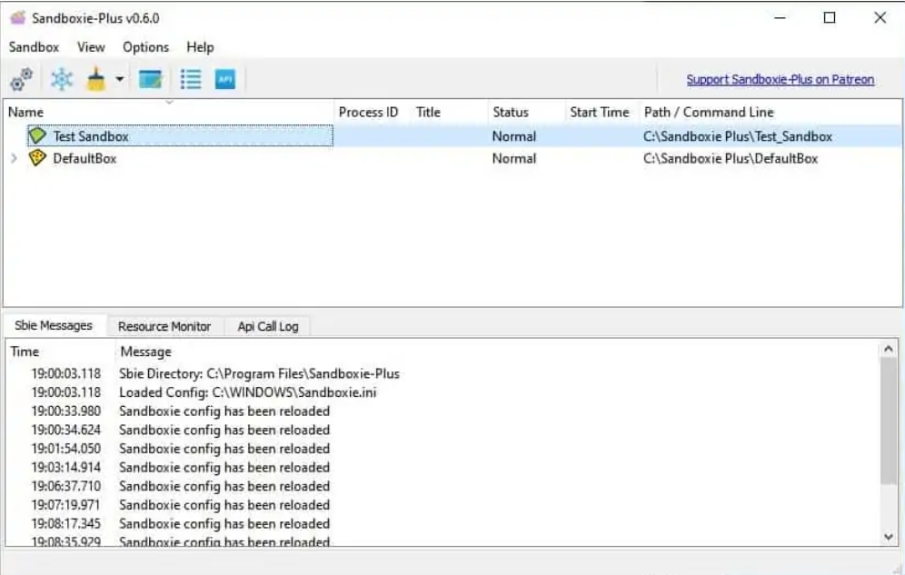Click the messages scrollbar up arrow
Image resolution: width=905 pixels, height=575 pixels.
click(889, 348)
